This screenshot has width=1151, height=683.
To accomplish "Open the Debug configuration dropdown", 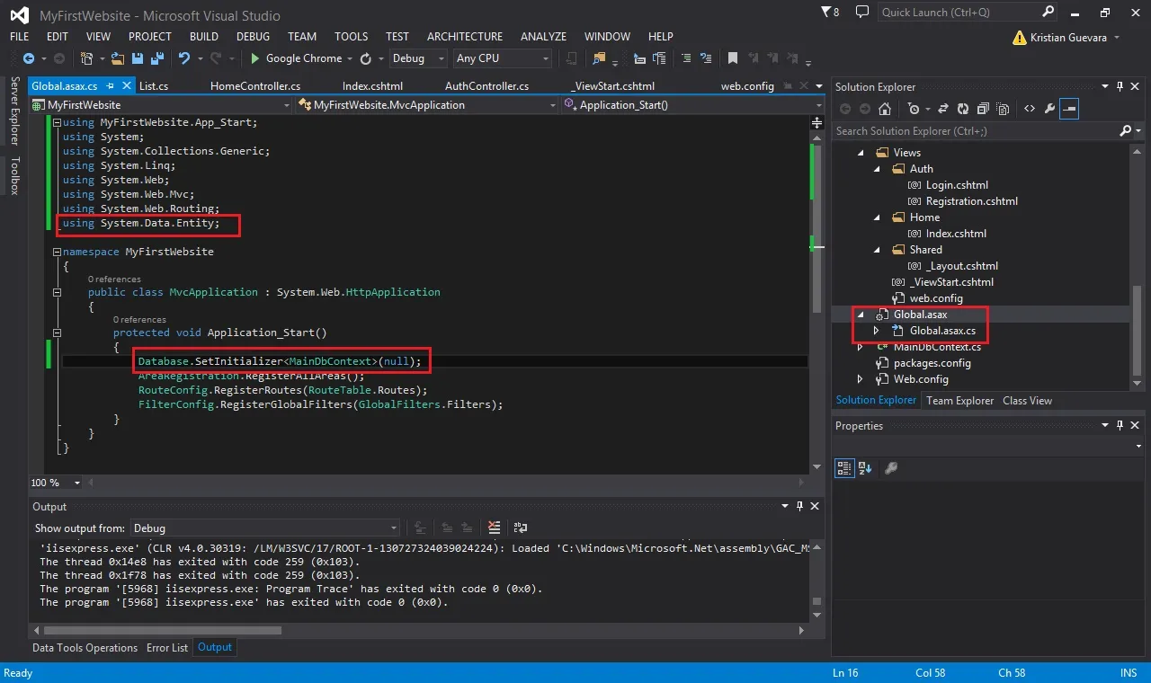I will coord(418,58).
